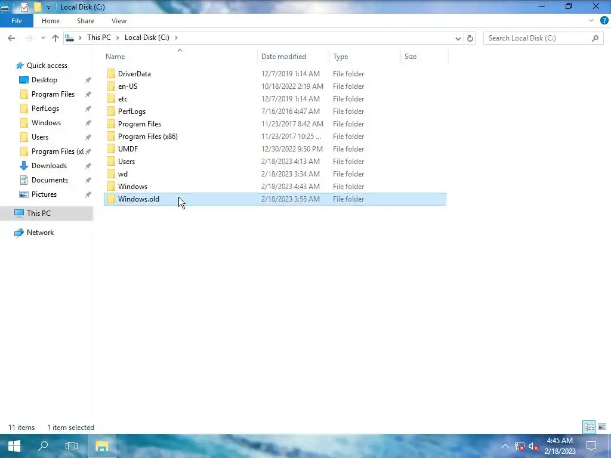Click the Forward navigation arrow
The height and width of the screenshot is (458, 611).
click(29, 38)
